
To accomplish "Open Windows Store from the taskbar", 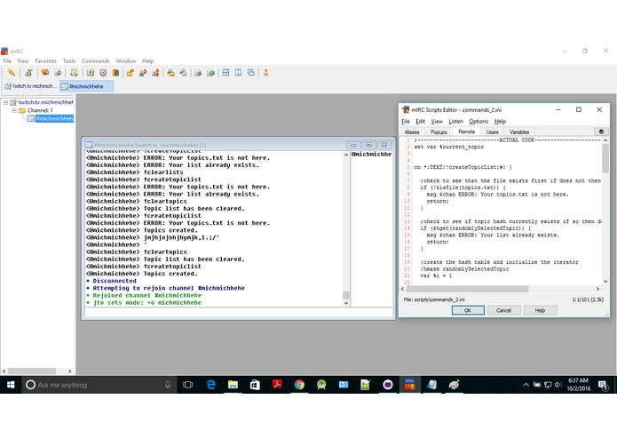I will pyautogui.click(x=255, y=385).
